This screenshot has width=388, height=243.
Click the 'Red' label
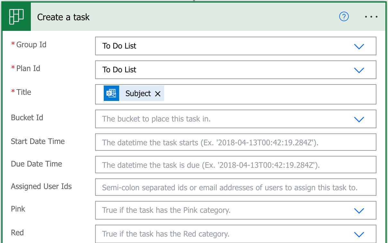tap(17, 233)
